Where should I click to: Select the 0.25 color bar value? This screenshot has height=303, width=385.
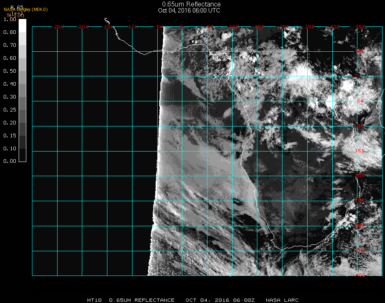10,109
